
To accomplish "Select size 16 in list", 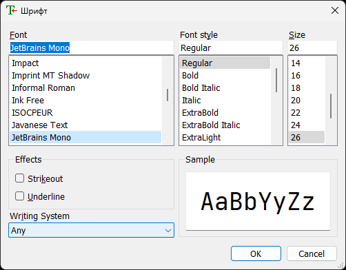I will (x=307, y=75).
